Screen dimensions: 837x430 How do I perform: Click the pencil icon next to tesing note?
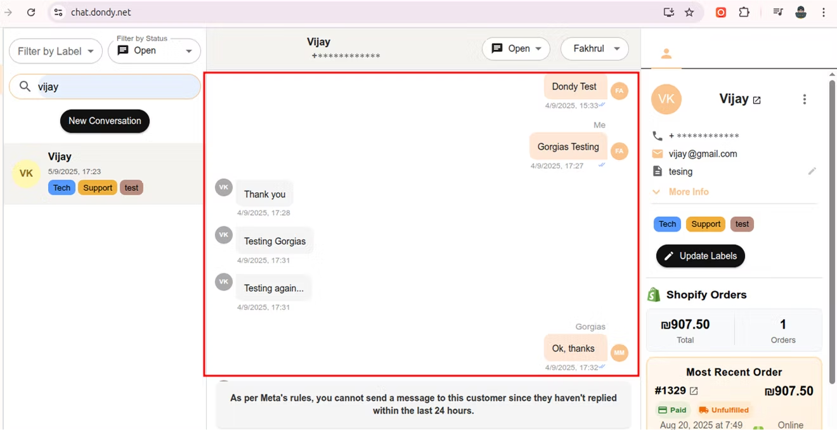click(x=812, y=171)
